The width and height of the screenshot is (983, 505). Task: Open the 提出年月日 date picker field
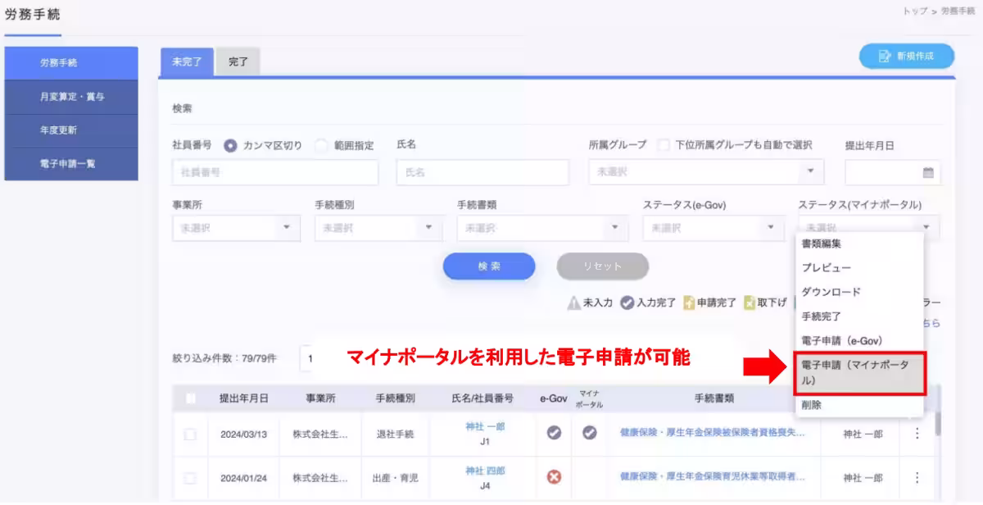(x=892, y=172)
